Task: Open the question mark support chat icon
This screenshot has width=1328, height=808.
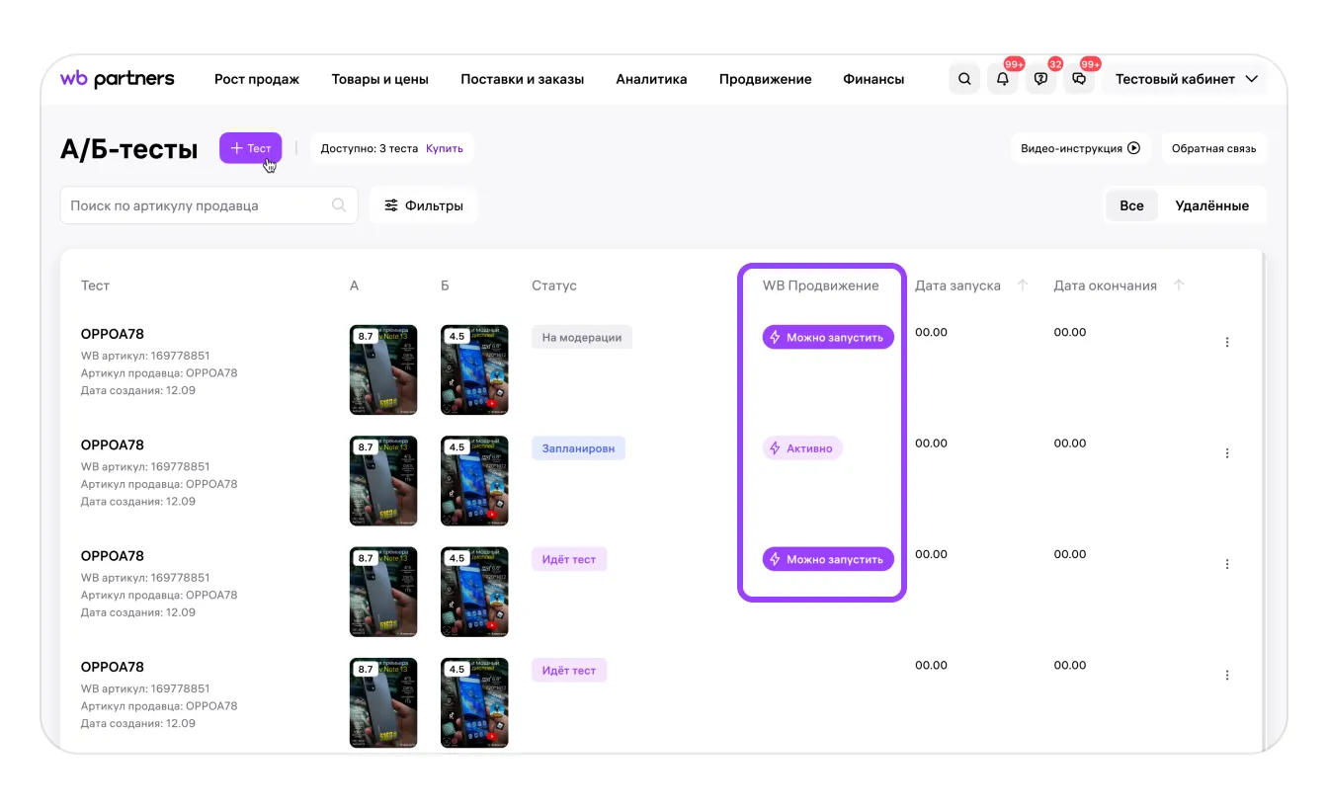Action: [x=1040, y=79]
